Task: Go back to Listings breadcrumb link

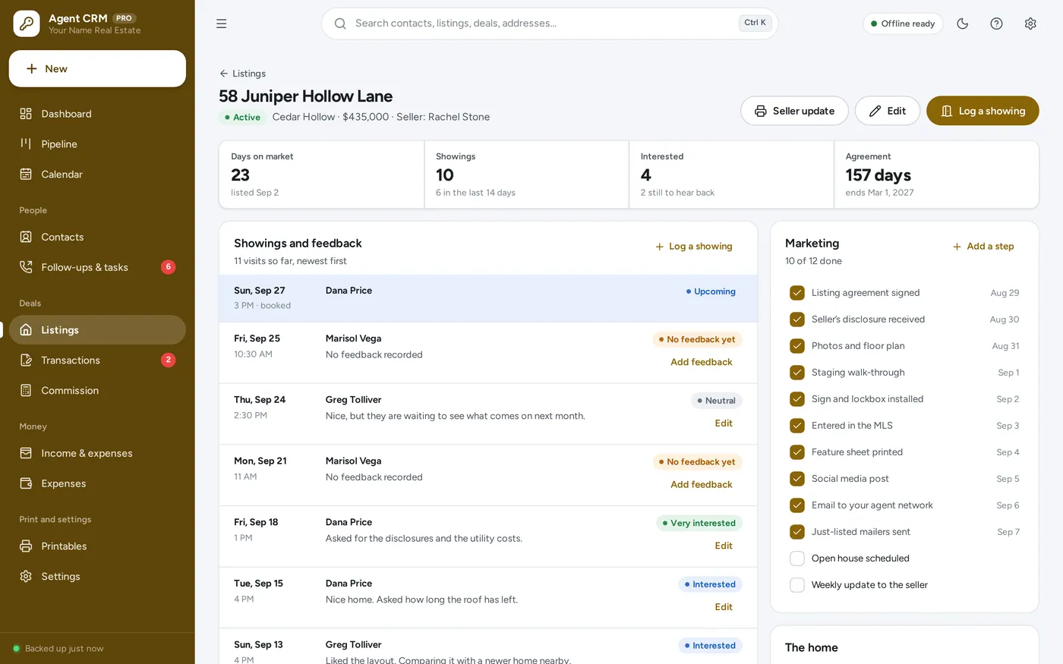Action: (x=242, y=74)
